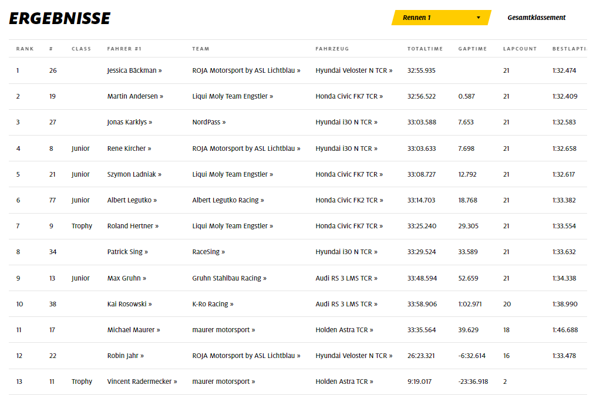593x395 pixels.
Task: Open driver link Albert Legutko
Action: click(132, 200)
